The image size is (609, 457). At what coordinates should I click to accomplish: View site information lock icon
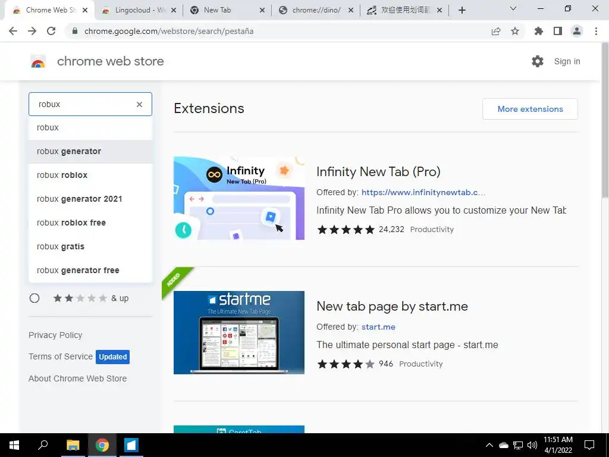pos(75,31)
